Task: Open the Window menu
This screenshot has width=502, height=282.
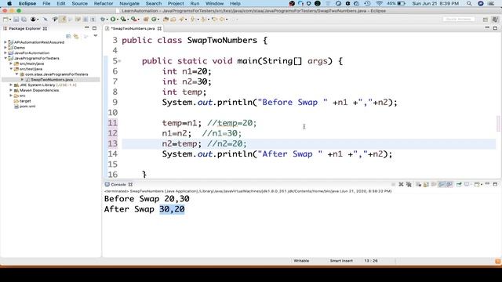Action: (214, 3)
